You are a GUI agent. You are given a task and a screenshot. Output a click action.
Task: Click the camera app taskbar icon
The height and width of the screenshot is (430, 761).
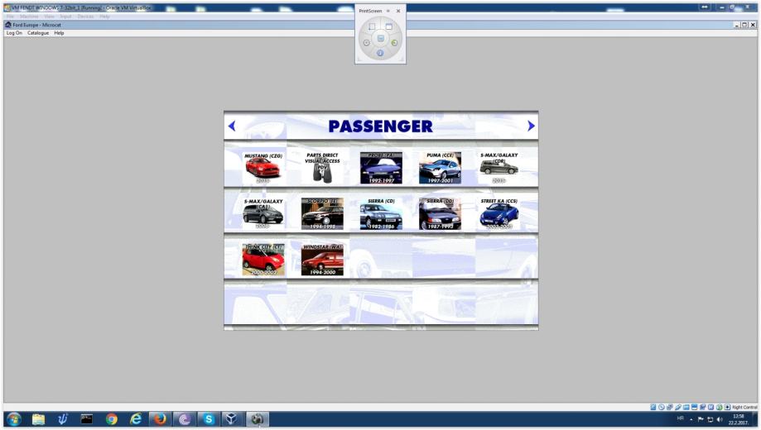pos(257,419)
